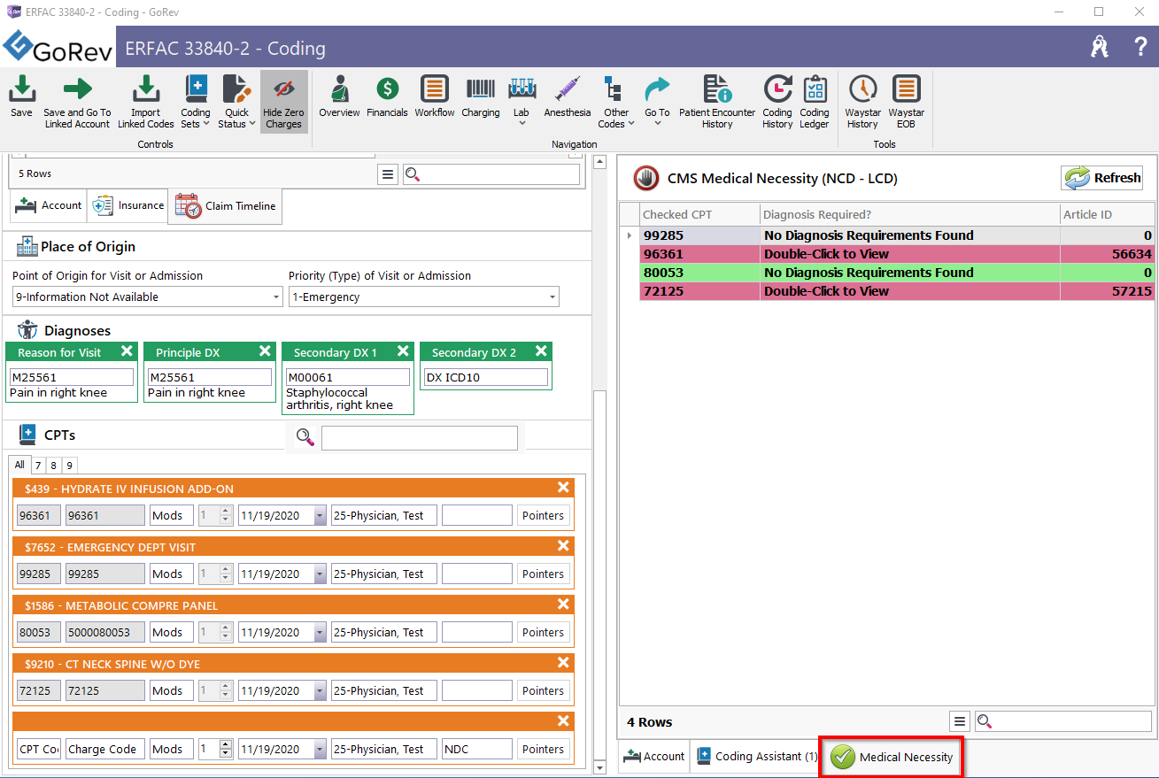Remove the Principle DX diagnosis
The height and width of the screenshot is (778, 1159).
(x=265, y=351)
